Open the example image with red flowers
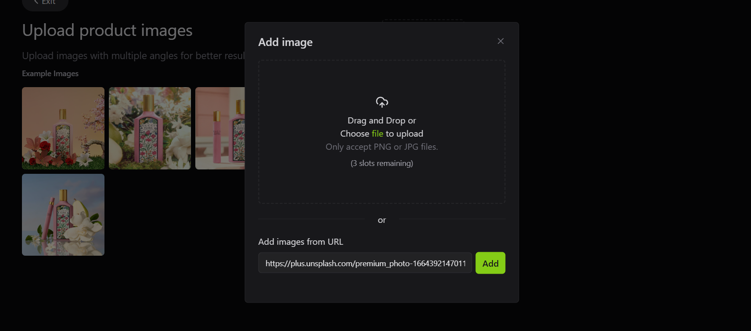The height and width of the screenshot is (331, 751). (x=63, y=128)
